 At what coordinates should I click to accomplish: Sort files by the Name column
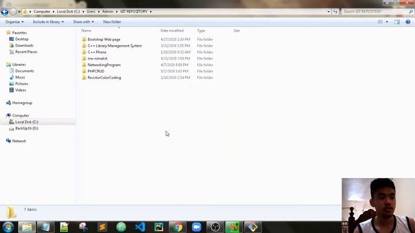(86, 30)
